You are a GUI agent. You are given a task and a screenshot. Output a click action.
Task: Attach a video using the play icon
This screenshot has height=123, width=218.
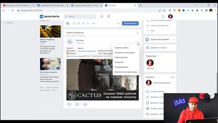tap(79, 23)
